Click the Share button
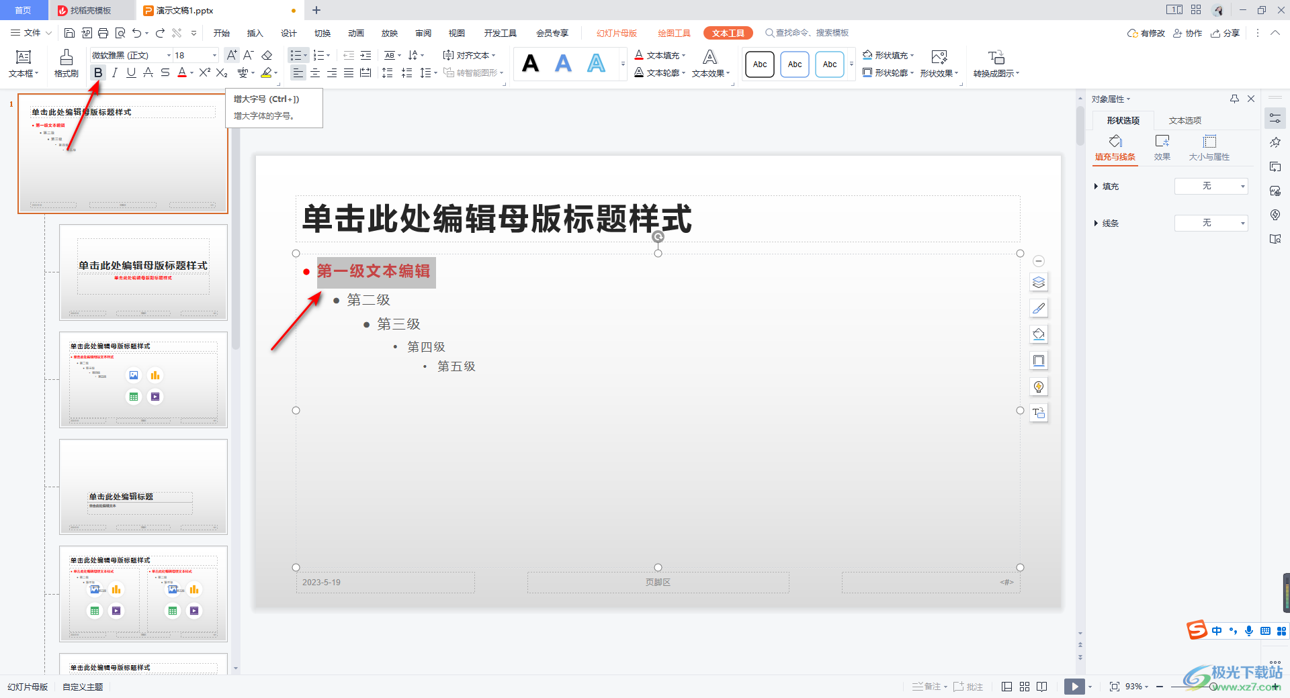This screenshot has height=698, width=1290. (1225, 33)
